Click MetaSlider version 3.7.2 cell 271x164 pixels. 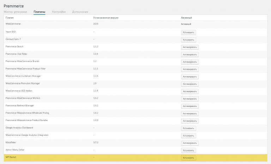[x=96, y=142]
